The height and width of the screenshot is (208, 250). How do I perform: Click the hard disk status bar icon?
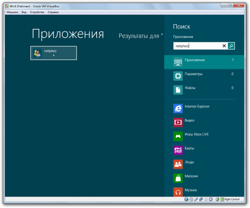(186, 199)
